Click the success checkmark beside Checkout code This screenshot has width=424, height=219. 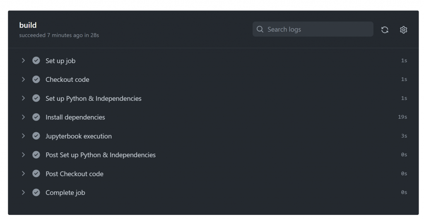[36, 79]
